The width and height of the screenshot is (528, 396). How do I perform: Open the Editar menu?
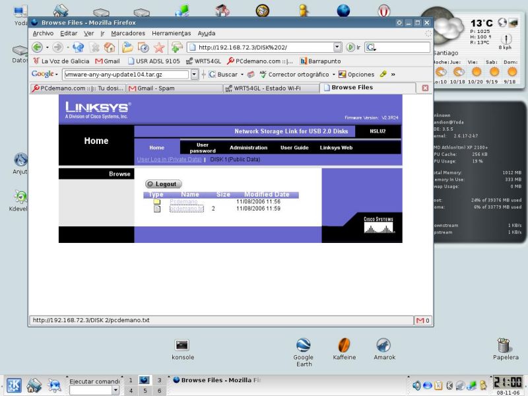(69, 34)
